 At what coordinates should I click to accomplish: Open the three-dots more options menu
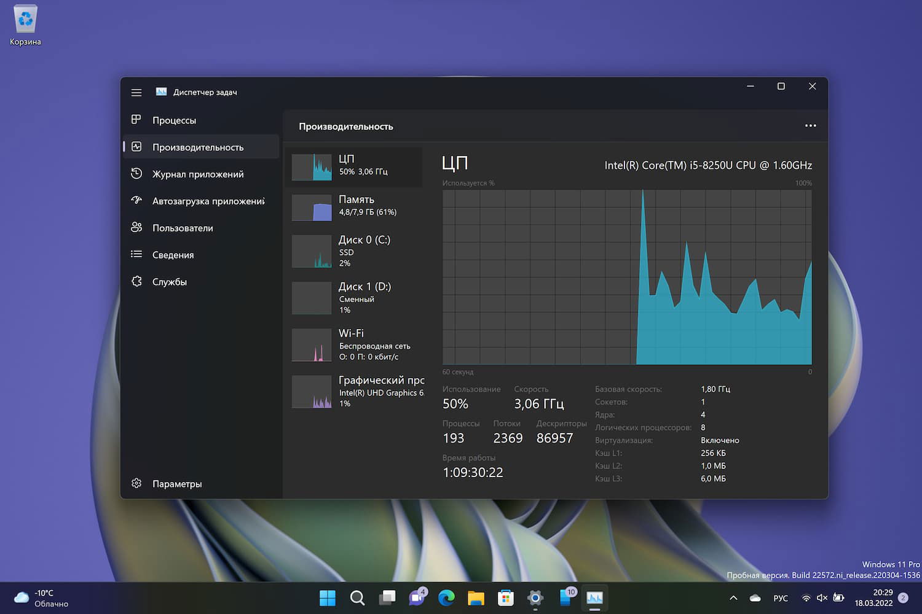coord(811,126)
